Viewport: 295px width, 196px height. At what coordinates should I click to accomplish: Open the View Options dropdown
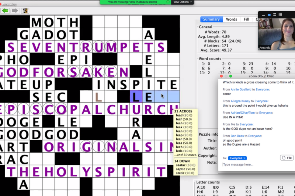[182, 2]
